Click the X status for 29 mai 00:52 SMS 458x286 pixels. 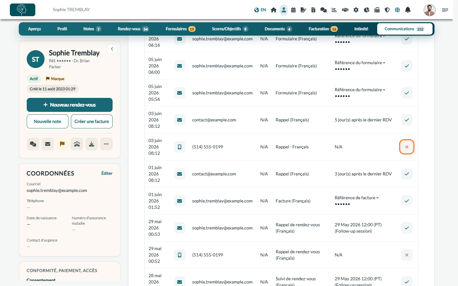click(x=407, y=255)
